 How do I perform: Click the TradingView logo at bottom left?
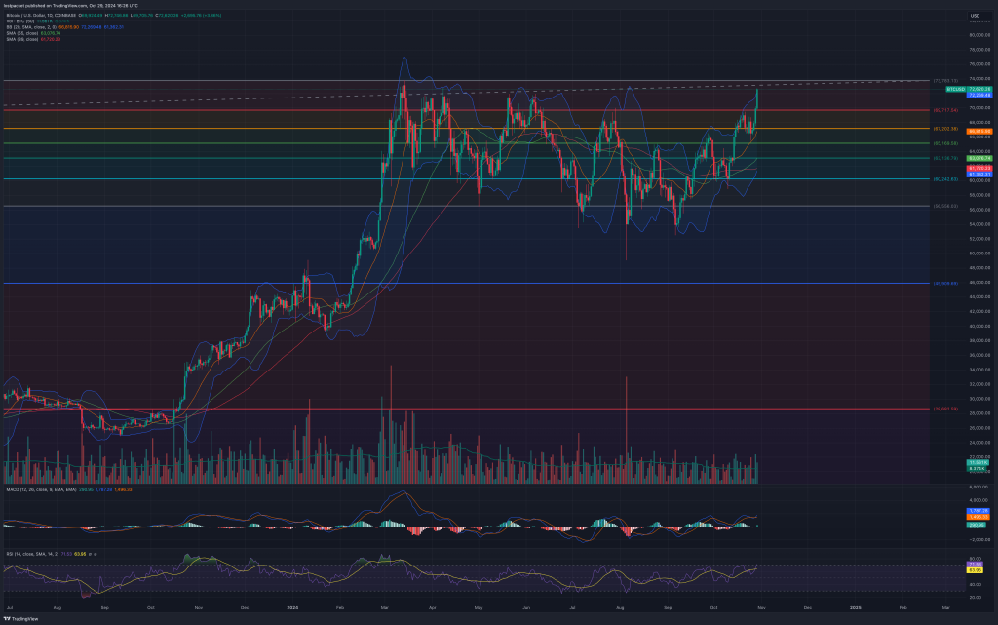20,618
